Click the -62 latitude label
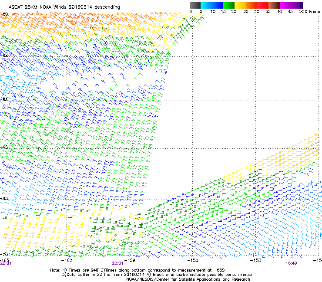Screen dimensions: 322x282 pos(4,56)
